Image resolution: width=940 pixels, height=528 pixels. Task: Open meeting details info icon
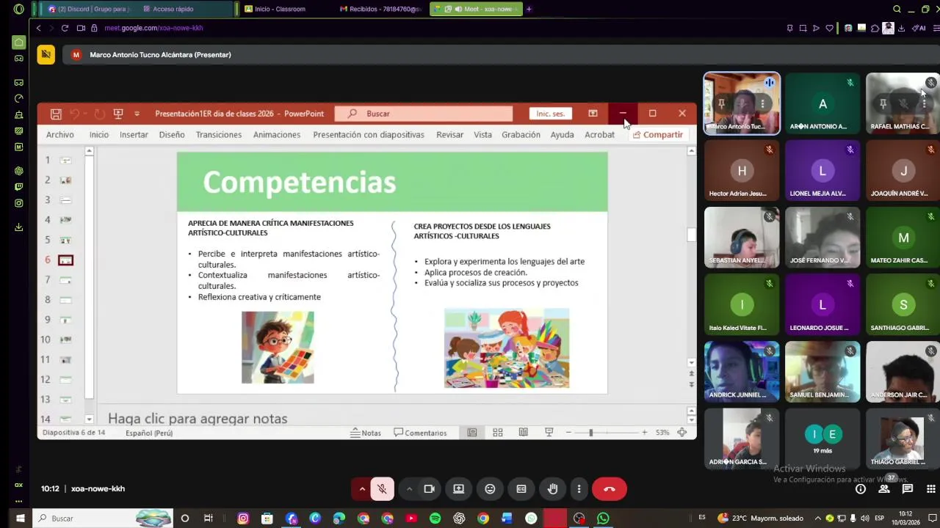(861, 489)
